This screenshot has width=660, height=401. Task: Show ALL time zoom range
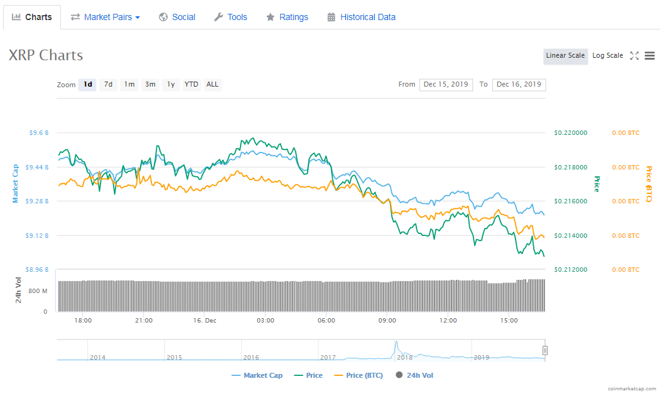click(x=212, y=84)
